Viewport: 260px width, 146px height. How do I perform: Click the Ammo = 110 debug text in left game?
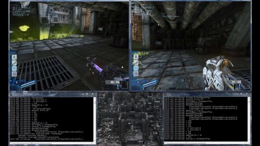click(19, 13)
